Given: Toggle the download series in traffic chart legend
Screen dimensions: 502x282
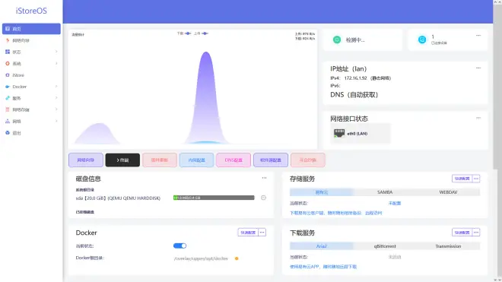Looking at the screenshot, I should pyautogui.click(x=184, y=33).
